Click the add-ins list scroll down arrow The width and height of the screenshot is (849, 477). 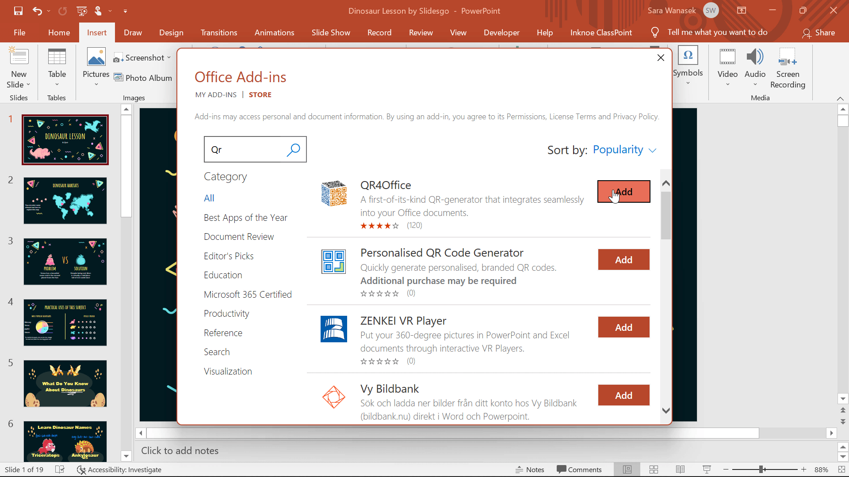[x=666, y=411]
